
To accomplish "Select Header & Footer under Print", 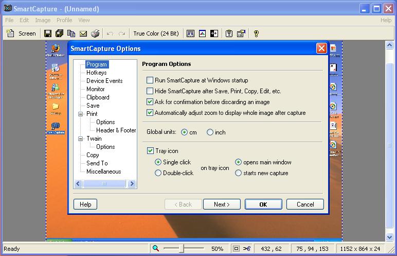I will pos(116,130).
